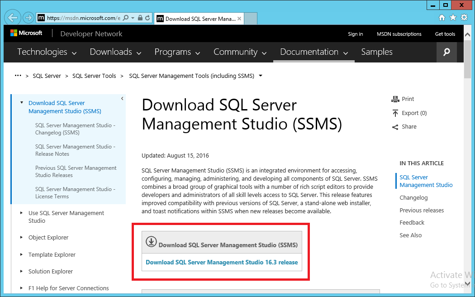Image resolution: width=475 pixels, height=297 pixels.
Task: Open the browser home icon
Action: click(442, 18)
